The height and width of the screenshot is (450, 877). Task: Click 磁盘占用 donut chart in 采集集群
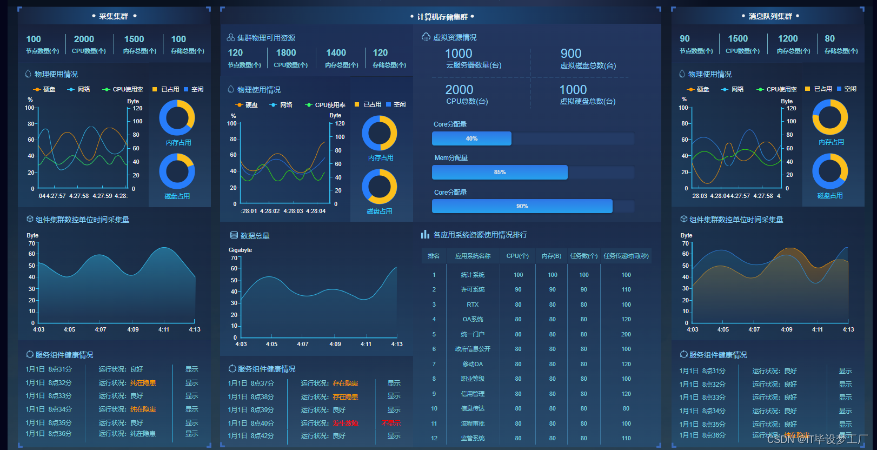tap(177, 171)
